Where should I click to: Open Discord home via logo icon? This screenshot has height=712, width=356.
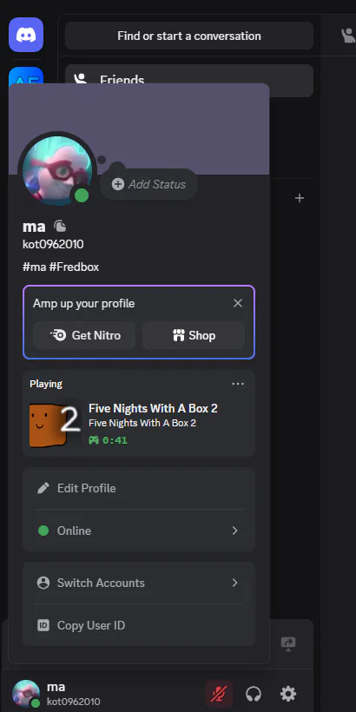point(26,35)
